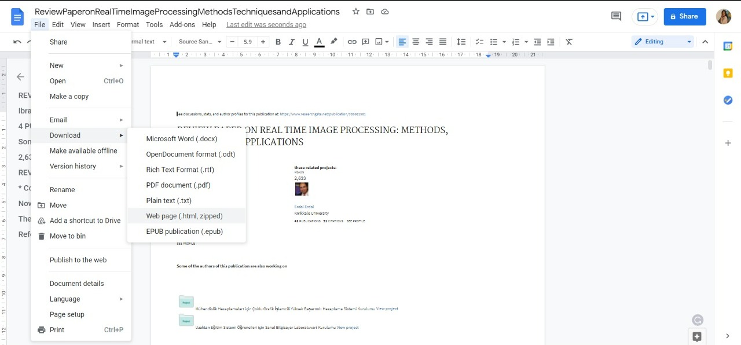Collapse the toolbar with up chevron

click(705, 42)
